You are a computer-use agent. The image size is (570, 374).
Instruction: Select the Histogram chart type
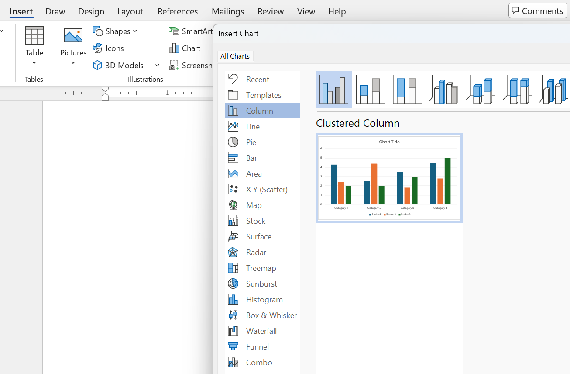pyautogui.click(x=262, y=299)
